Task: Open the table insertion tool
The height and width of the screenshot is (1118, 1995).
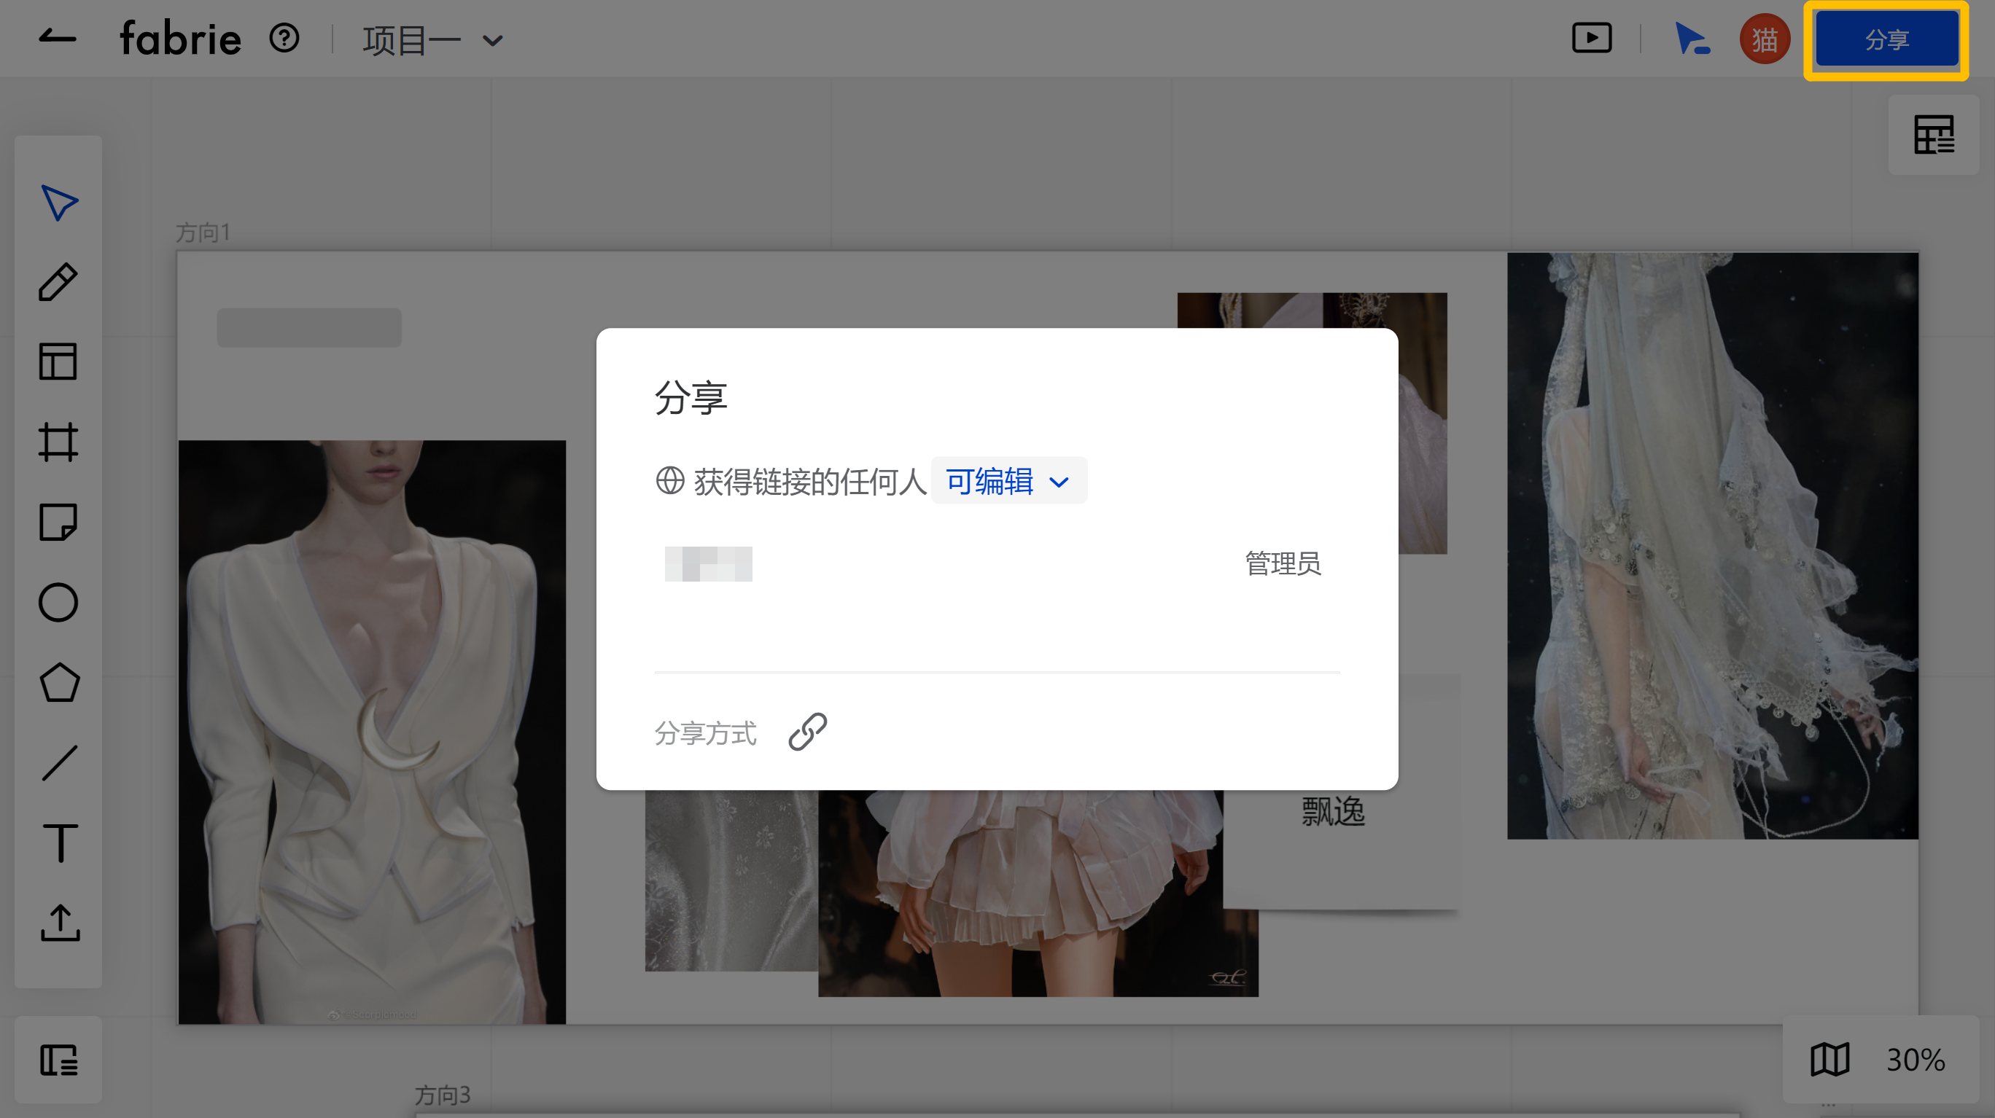Action: (x=59, y=362)
